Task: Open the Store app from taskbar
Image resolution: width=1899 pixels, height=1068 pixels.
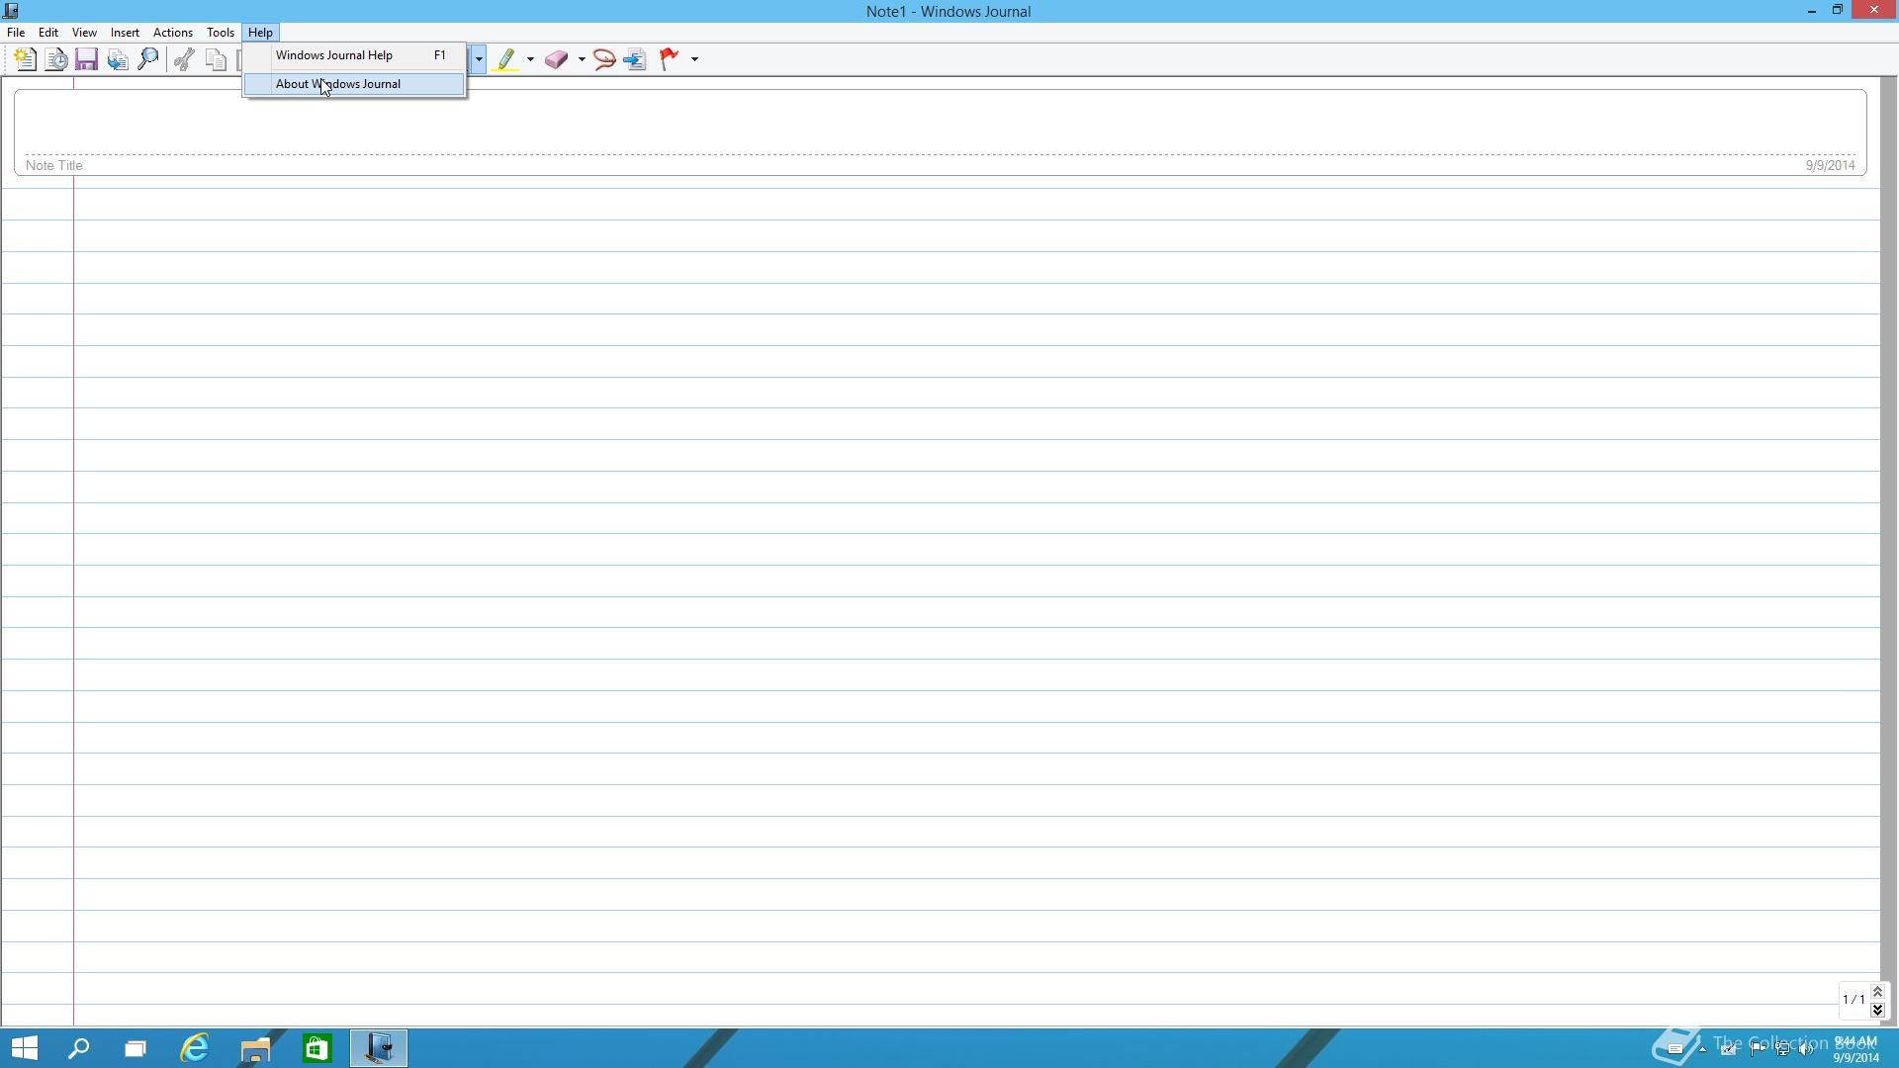Action: point(316,1048)
